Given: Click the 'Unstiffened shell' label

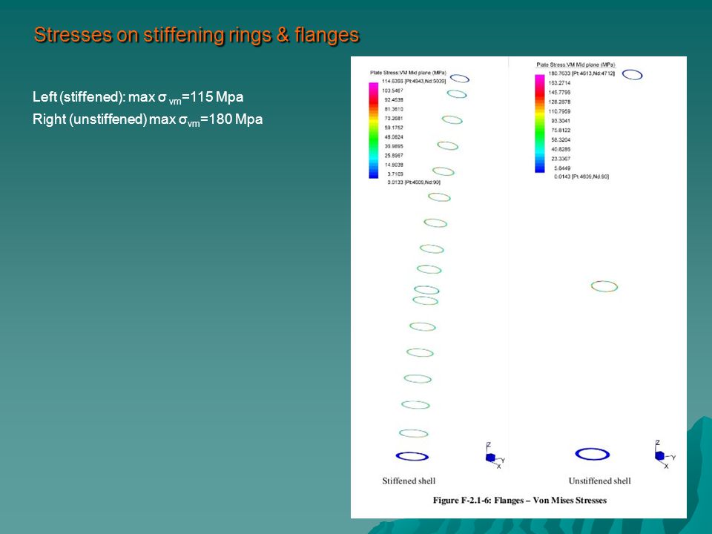Looking at the screenshot, I should [x=600, y=481].
